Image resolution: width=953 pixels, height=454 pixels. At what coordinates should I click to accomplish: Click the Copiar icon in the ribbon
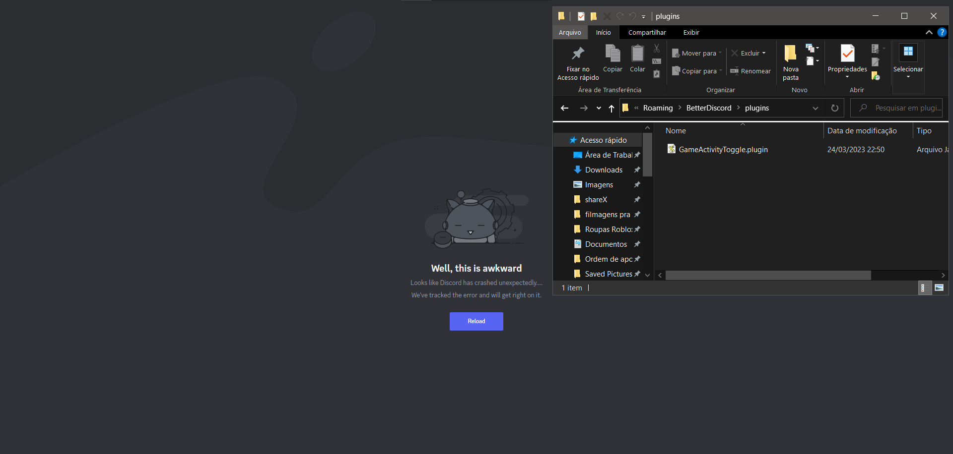613,54
